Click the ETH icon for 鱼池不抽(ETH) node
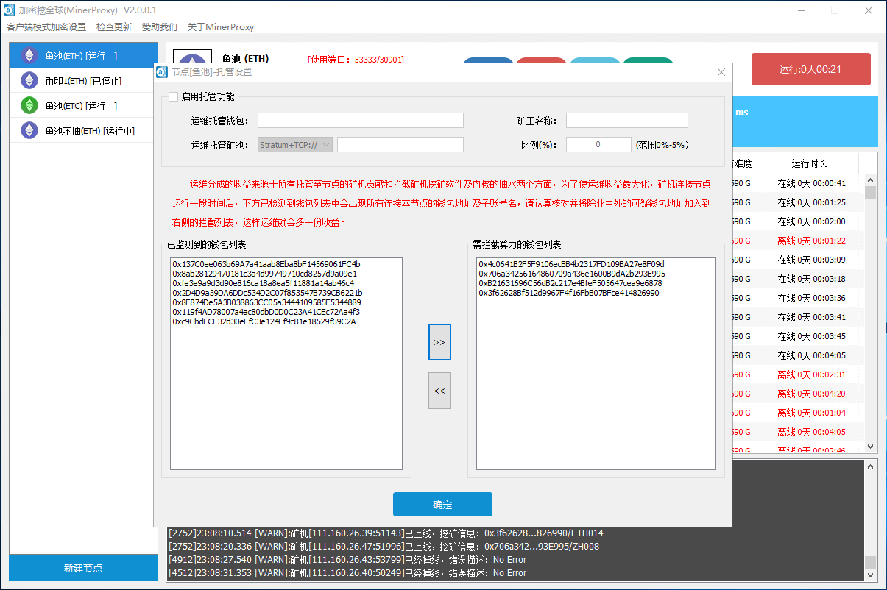Image resolution: width=887 pixels, height=590 pixels. coord(29,131)
